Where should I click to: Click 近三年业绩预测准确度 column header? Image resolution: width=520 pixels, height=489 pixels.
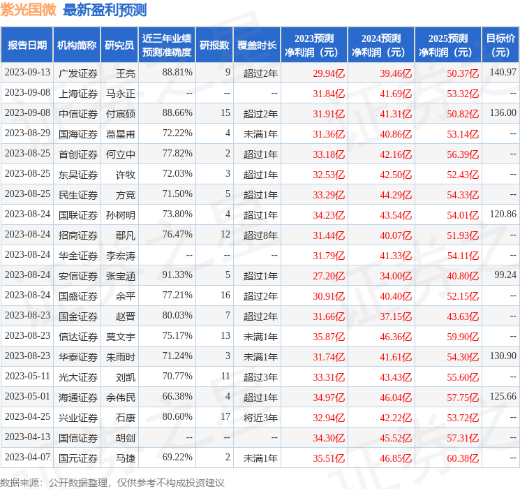(167, 45)
